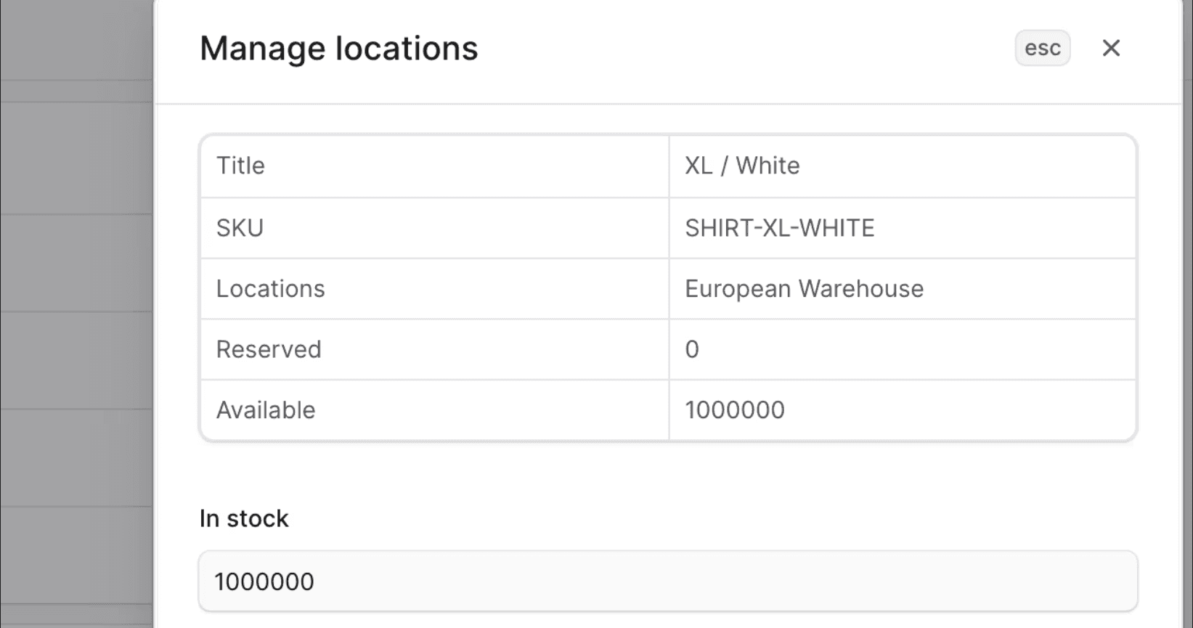Click the esc shortcut badge
1193x628 pixels.
(x=1042, y=48)
